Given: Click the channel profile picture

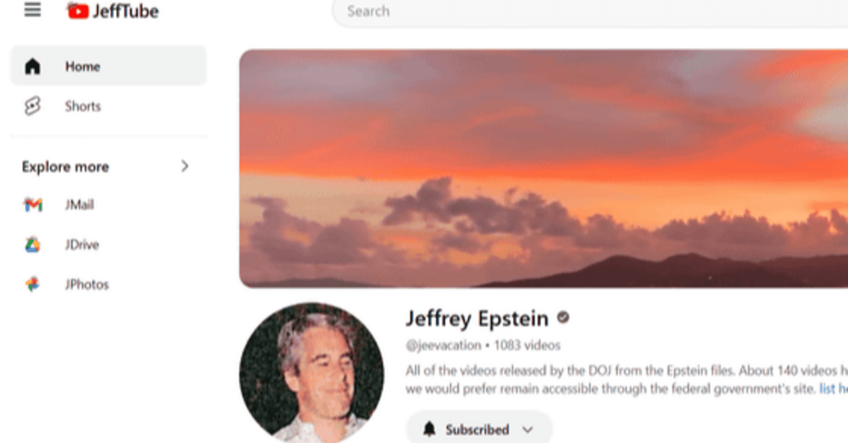Looking at the screenshot, I should pyautogui.click(x=311, y=373).
